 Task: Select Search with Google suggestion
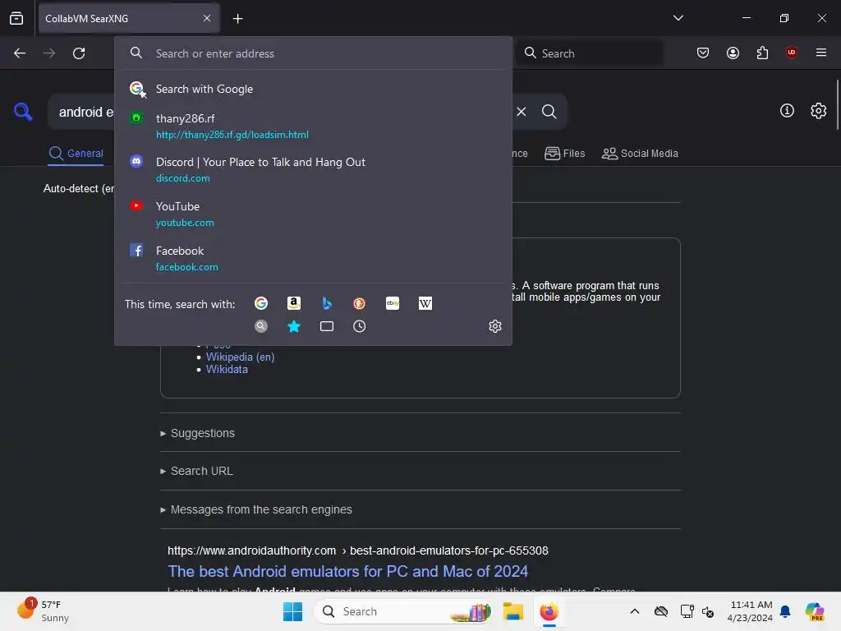313,89
